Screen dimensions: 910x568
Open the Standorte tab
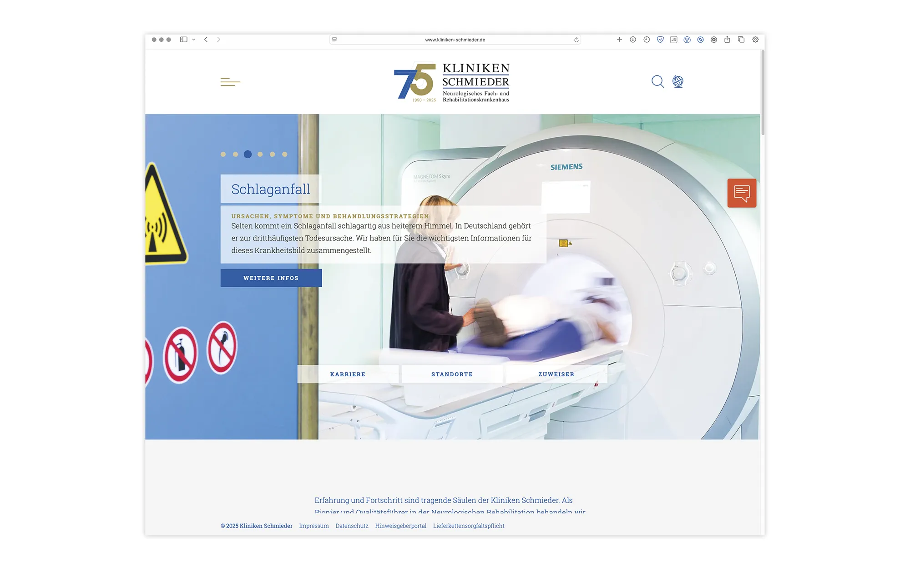(452, 374)
